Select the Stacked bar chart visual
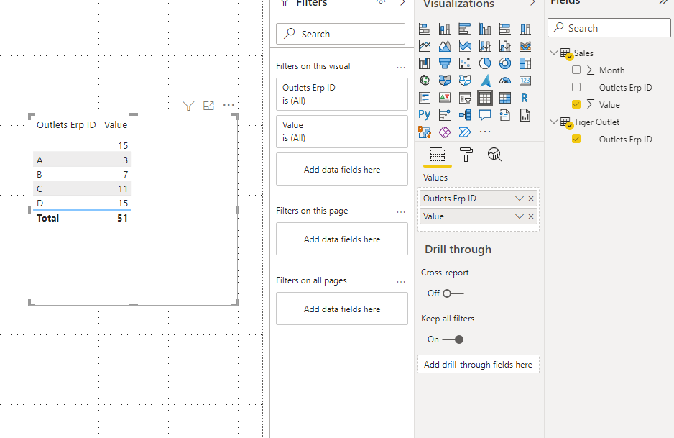This screenshot has height=438, width=674. tap(424, 29)
